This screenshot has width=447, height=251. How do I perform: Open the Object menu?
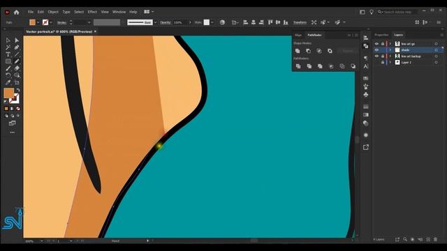tap(53, 12)
